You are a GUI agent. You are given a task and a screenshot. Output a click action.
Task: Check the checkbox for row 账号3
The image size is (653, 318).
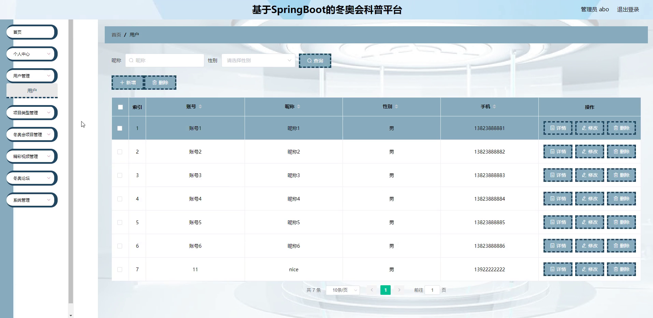pos(120,175)
